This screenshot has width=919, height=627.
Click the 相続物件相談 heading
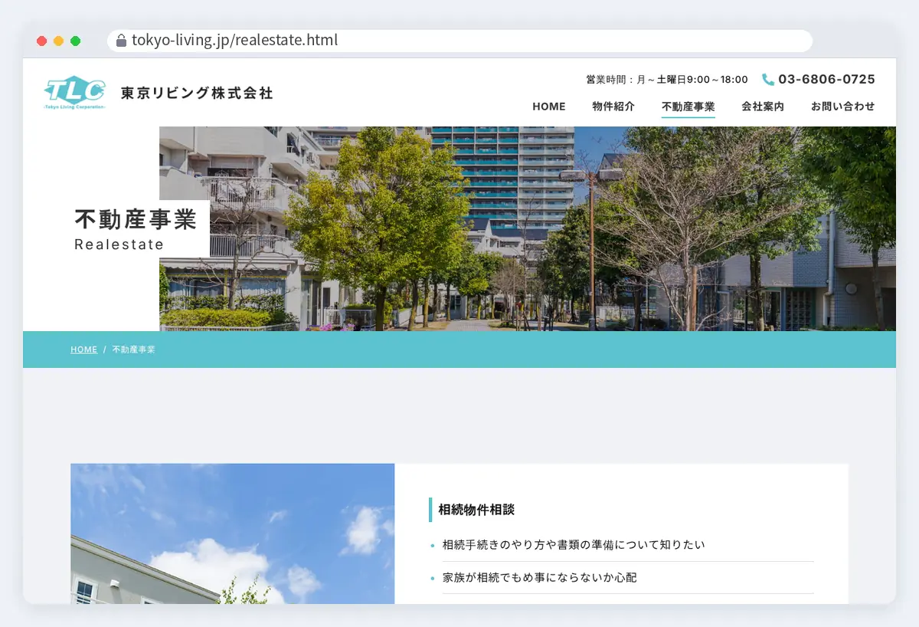point(476,510)
